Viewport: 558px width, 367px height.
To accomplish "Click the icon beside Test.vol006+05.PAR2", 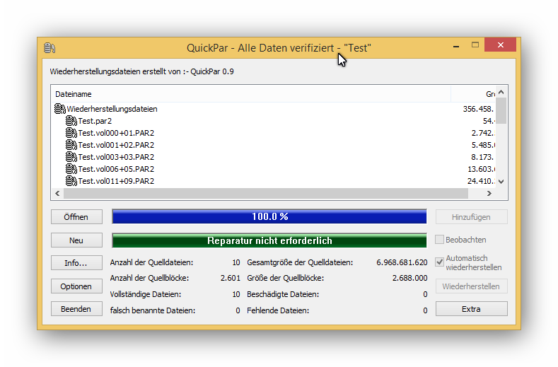I will (x=71, y=169).
